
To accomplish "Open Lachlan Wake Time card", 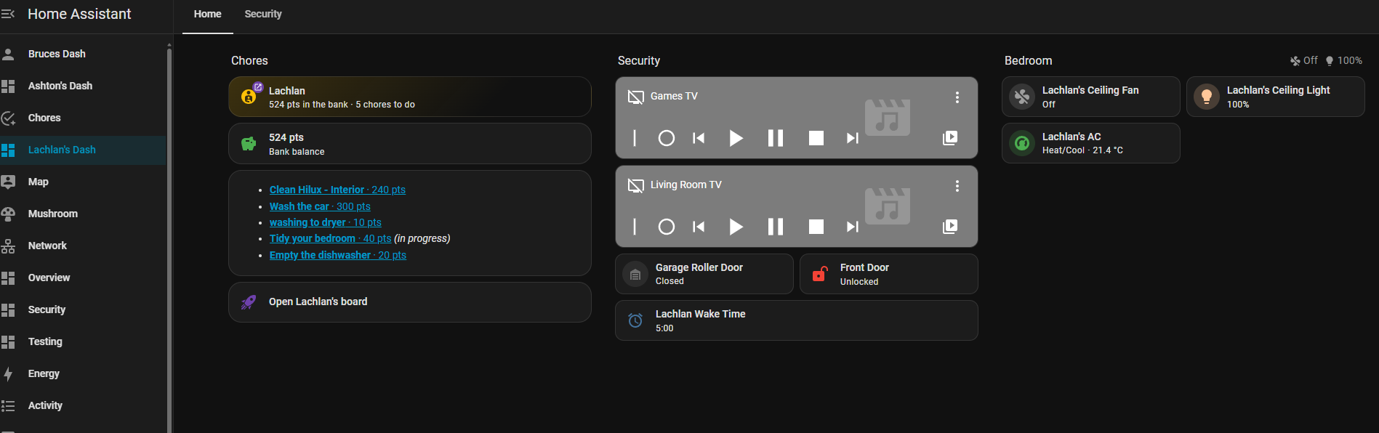I will (x=797, y=320).
